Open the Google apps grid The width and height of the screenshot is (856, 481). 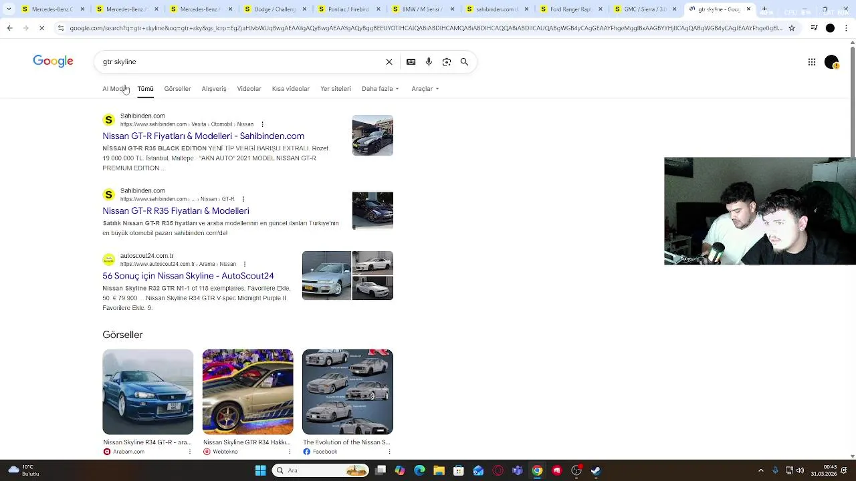(x=811, y=62)
